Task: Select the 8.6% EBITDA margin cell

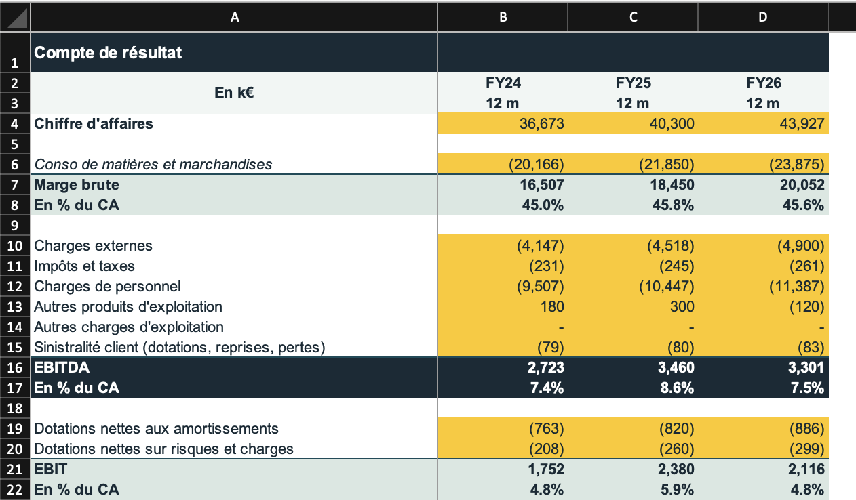Action: (x=633, y=388)
